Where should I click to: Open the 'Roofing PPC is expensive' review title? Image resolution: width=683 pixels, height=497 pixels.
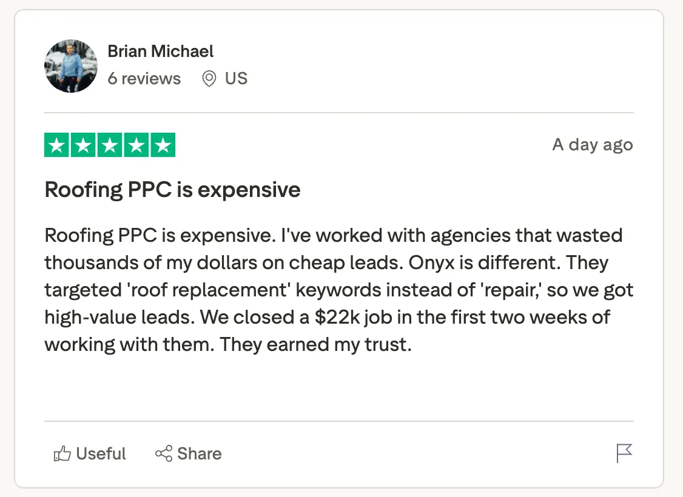[173, 190]
